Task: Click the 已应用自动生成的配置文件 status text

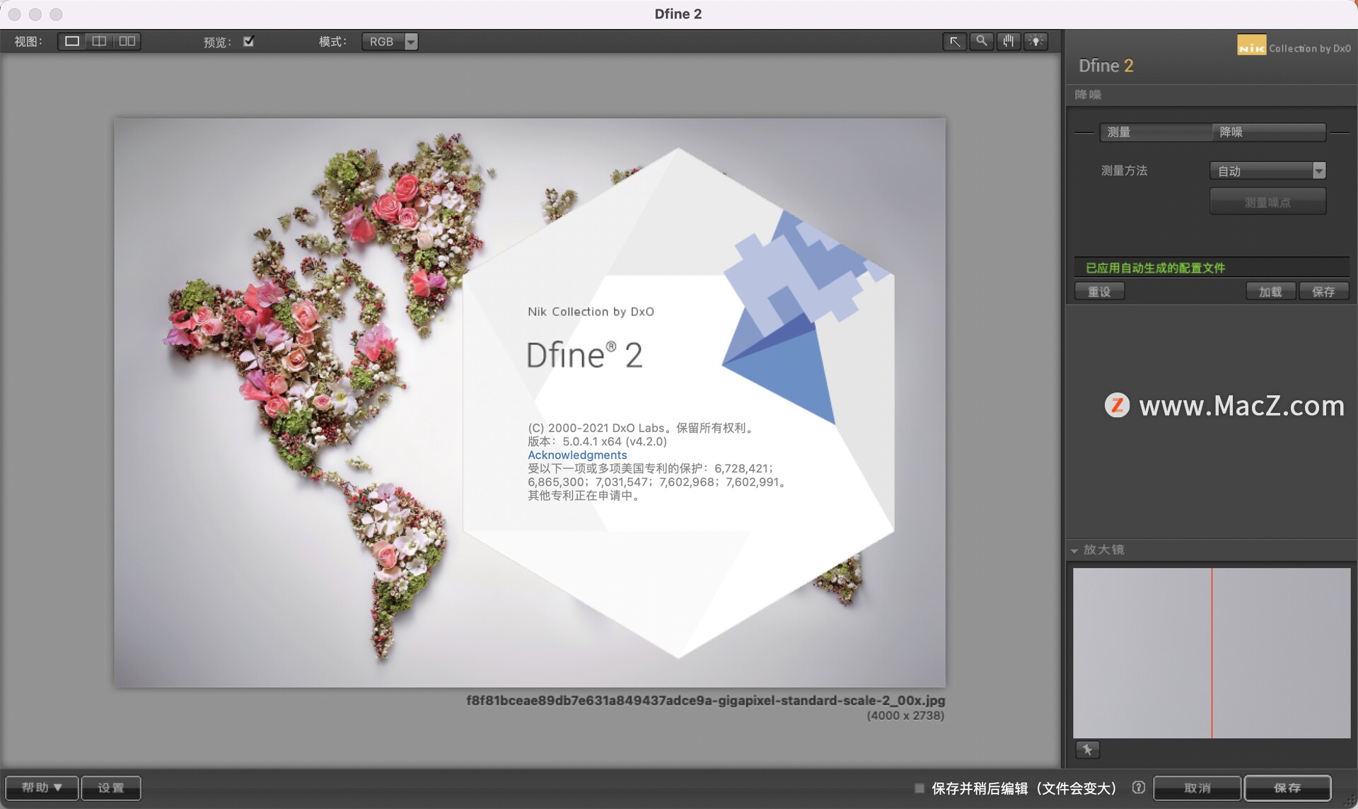Action: point(1155,268)
